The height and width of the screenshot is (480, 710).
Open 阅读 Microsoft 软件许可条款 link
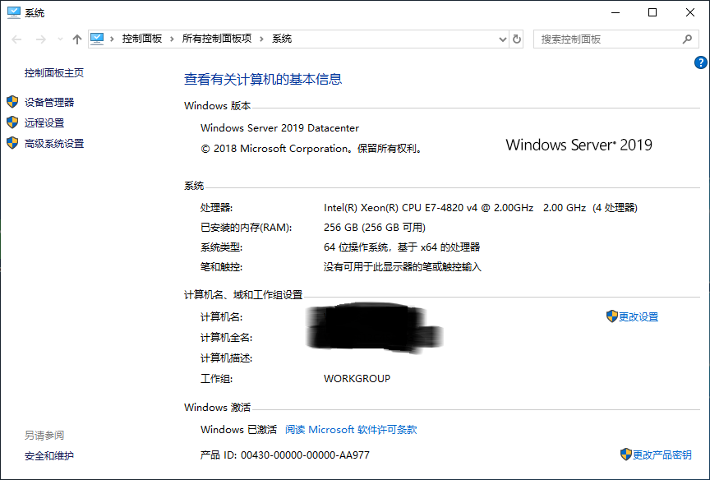point(351,429)
